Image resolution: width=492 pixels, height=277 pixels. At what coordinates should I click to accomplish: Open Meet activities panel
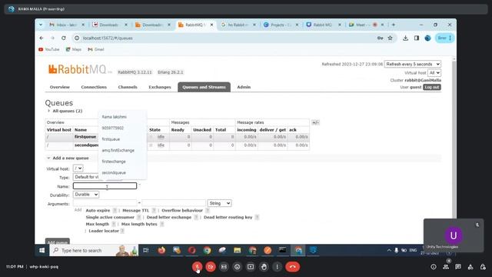pos(470,267)
